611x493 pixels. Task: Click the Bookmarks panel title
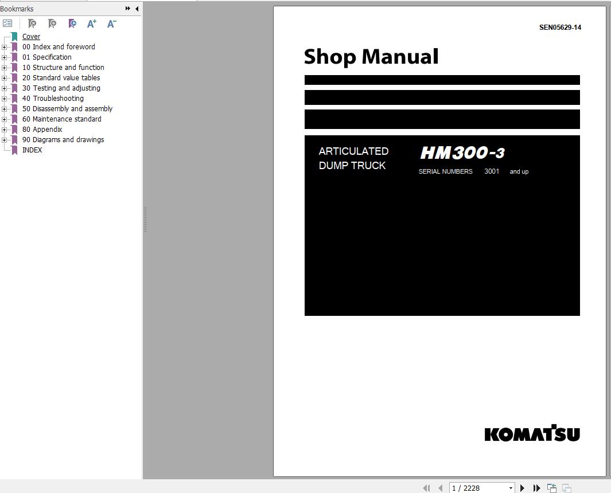click(17, 9)
